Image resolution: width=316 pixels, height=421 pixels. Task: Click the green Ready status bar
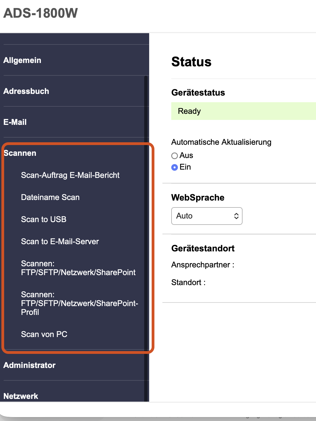243,111
